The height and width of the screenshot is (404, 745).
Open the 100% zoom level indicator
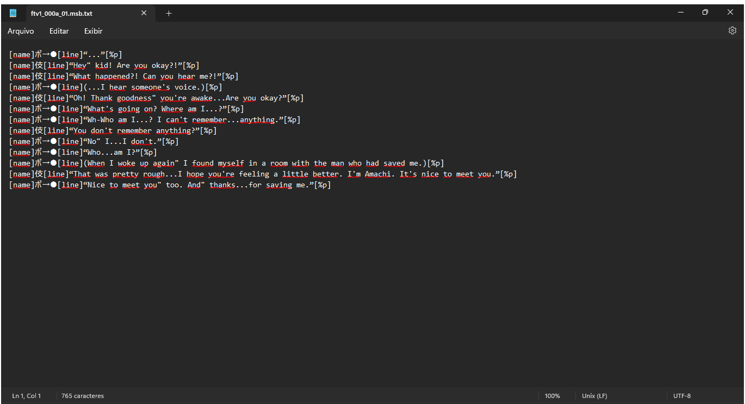(x=552, y=396)
